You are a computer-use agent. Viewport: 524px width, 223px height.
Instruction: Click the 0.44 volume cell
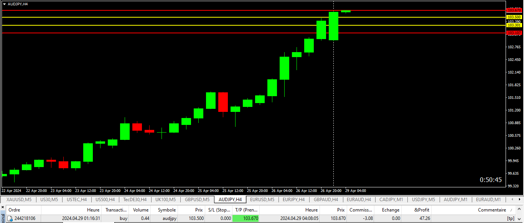(x=145, y=218)
